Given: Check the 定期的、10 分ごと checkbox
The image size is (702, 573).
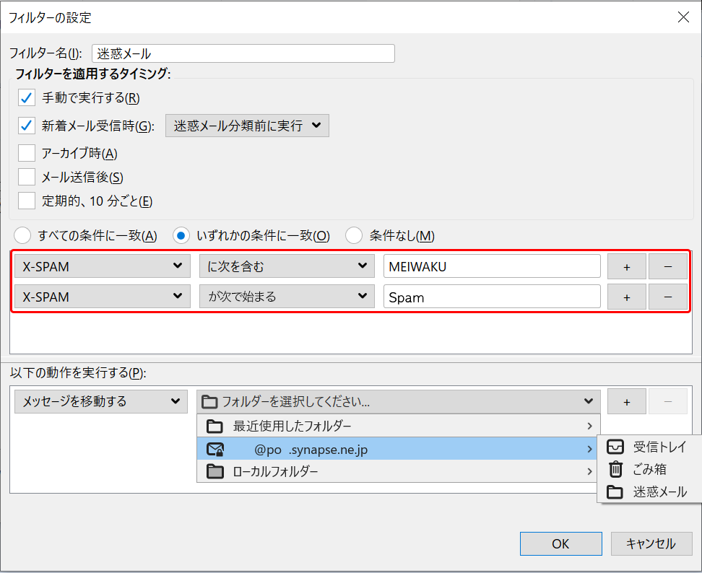Looking at the screenshot, I should pyautogui.click(x=27, y=201).
